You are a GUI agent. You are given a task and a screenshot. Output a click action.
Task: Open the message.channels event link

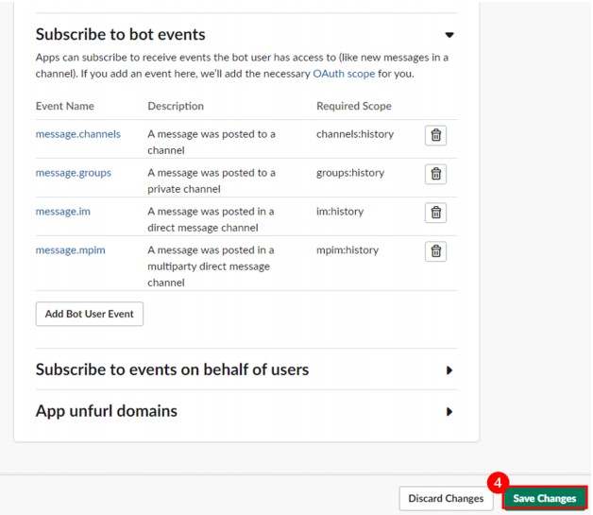coord(78,134)
